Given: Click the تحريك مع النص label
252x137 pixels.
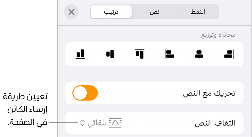Looking at the screenshot, I should click(x=209, y=93).
